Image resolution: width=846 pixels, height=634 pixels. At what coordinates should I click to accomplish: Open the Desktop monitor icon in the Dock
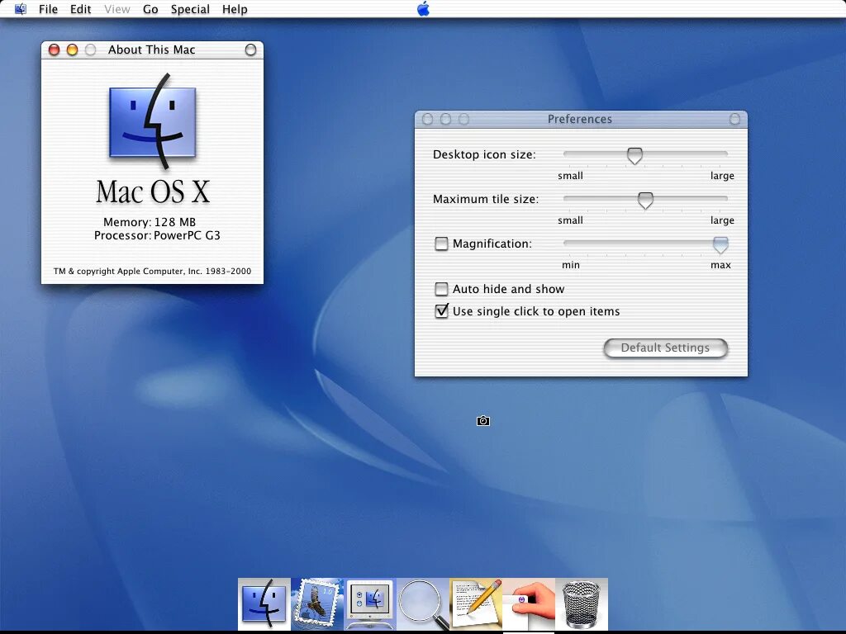click(x=369, y=603)
